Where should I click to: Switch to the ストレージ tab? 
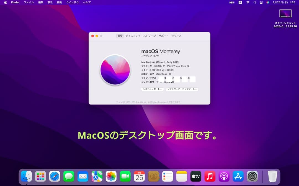pos(149,36)
